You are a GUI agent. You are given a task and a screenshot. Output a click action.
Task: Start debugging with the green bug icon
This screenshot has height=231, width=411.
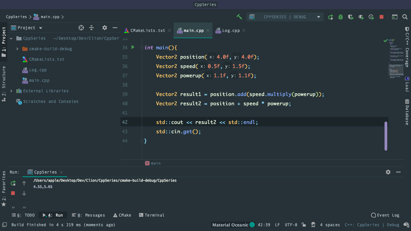coord(341,17)
